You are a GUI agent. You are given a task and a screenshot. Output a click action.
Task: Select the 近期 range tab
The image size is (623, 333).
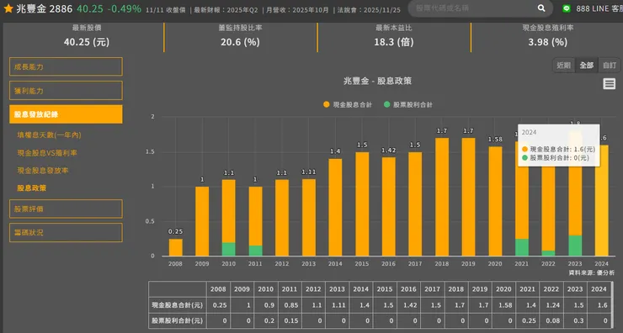point(563,65)
